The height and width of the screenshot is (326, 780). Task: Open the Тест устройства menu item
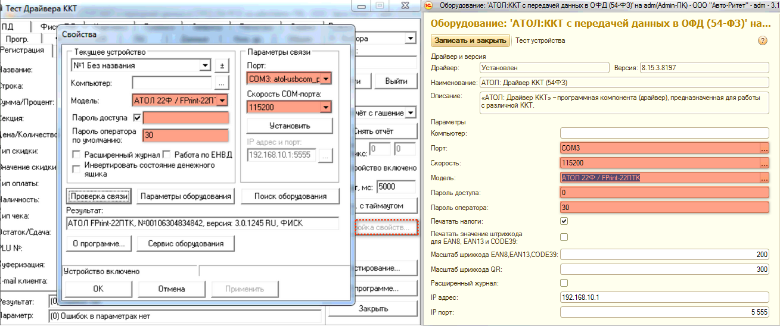(540, 40)
